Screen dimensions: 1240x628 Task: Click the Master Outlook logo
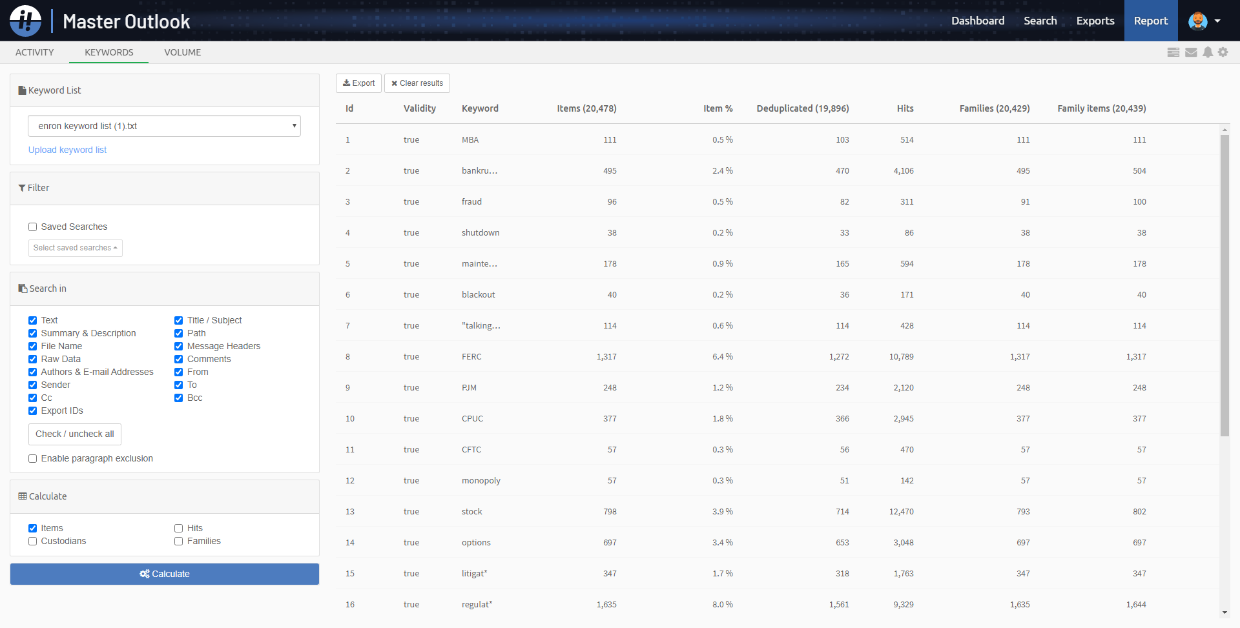click(x=25, y=20)
